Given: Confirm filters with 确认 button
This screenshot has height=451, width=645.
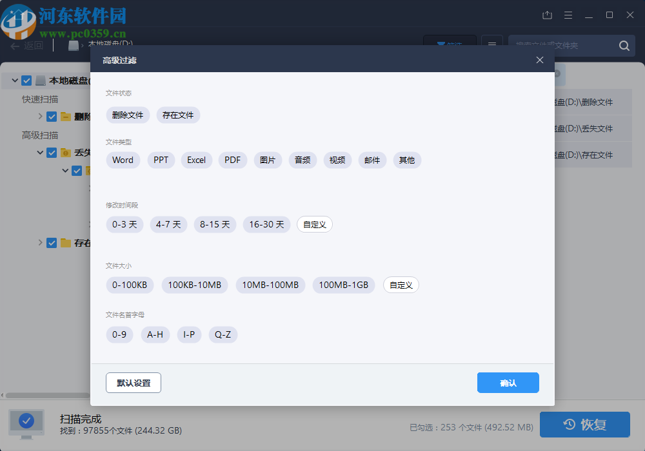Looking at the screenshot, I should coord(508,383).
